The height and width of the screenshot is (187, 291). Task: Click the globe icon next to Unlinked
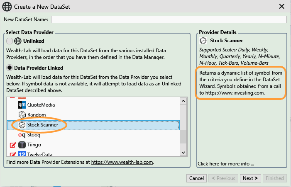click(18, 41)
